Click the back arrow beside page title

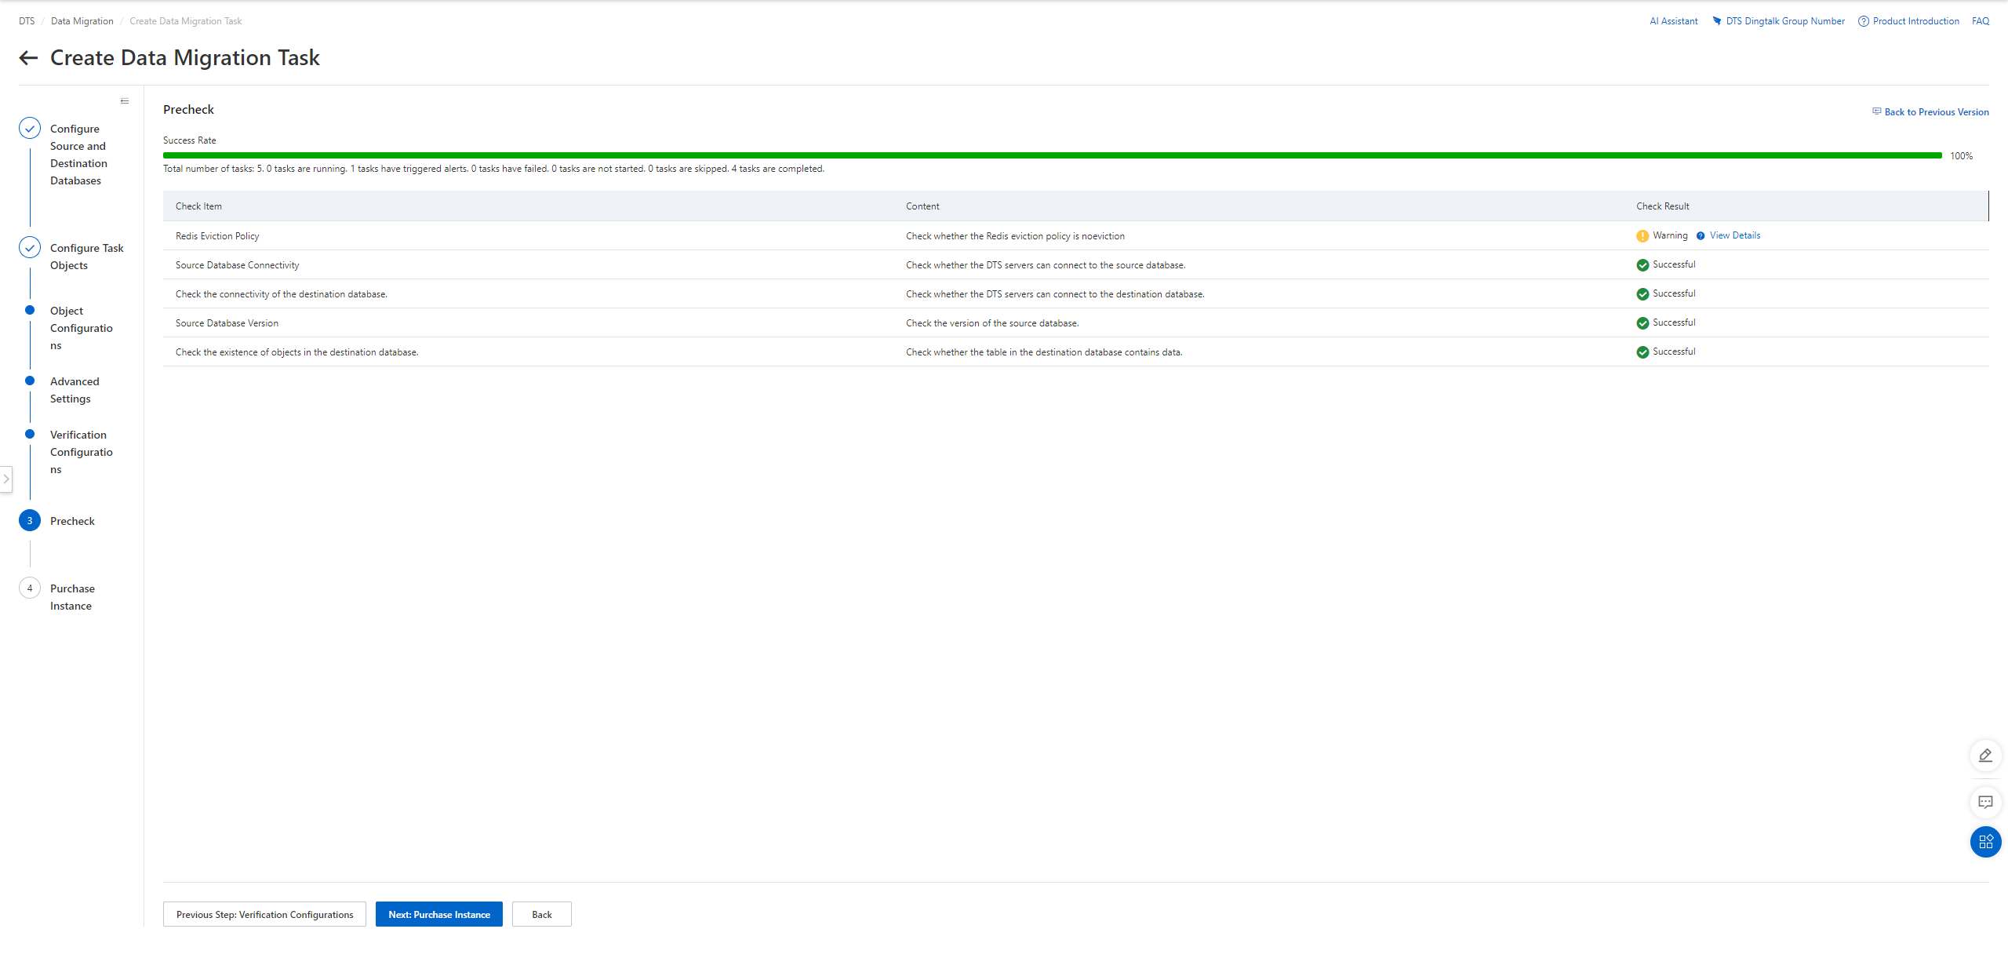(x=28, y=58)
